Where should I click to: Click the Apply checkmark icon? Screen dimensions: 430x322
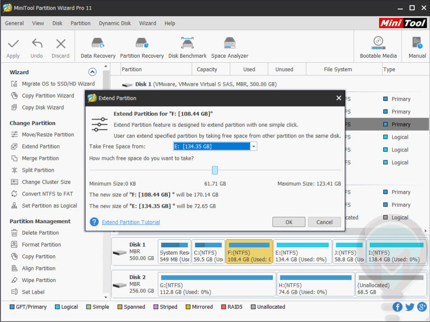point(13,44)
